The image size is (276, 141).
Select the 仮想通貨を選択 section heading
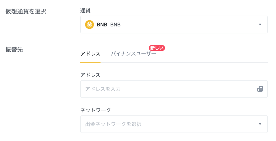pyautogui.click(x=26, y=11)
